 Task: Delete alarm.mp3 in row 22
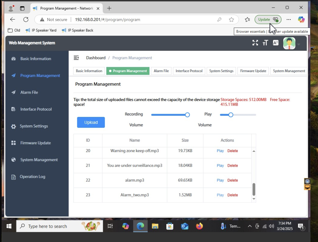[x=233, y=180]
